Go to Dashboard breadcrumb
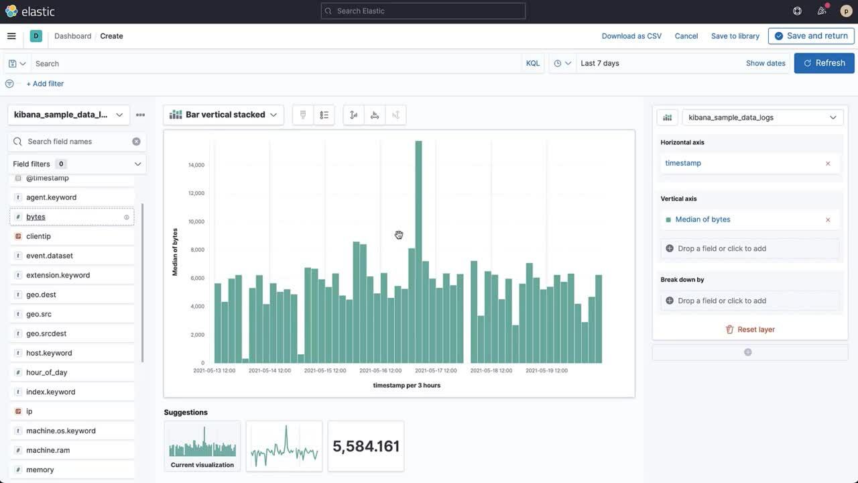 click(x=72, y=36)
